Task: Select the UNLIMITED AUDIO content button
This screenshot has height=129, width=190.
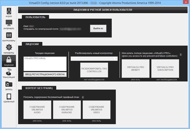Action: pos(37,109)
